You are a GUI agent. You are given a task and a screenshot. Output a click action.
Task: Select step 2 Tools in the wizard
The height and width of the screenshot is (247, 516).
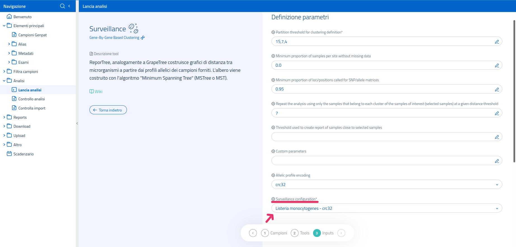[x=300, y=233]
